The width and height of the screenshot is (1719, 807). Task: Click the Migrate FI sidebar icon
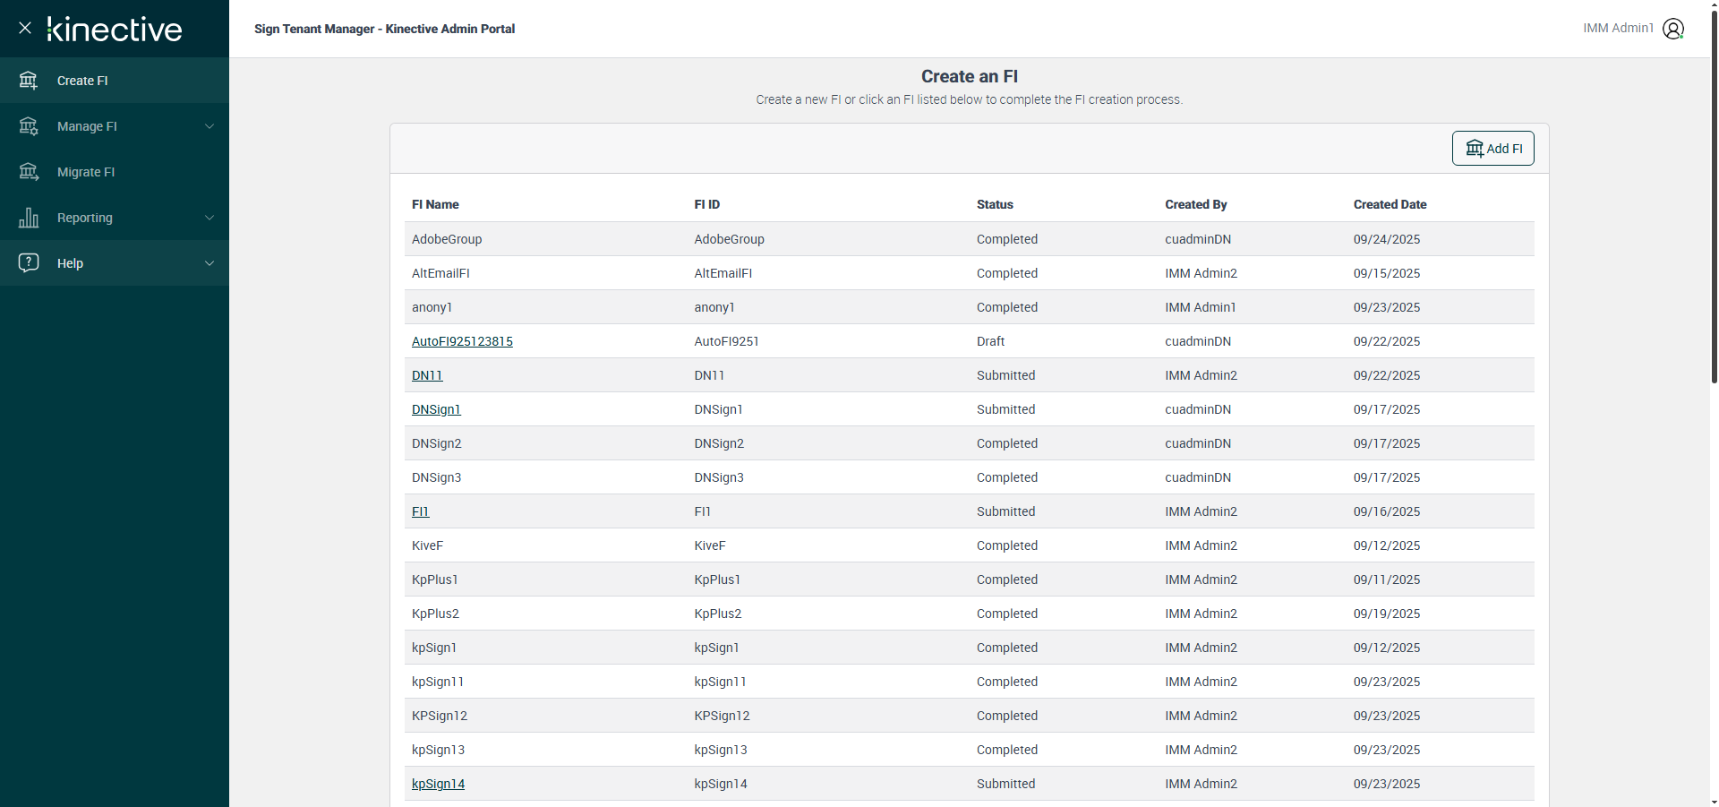29,172
